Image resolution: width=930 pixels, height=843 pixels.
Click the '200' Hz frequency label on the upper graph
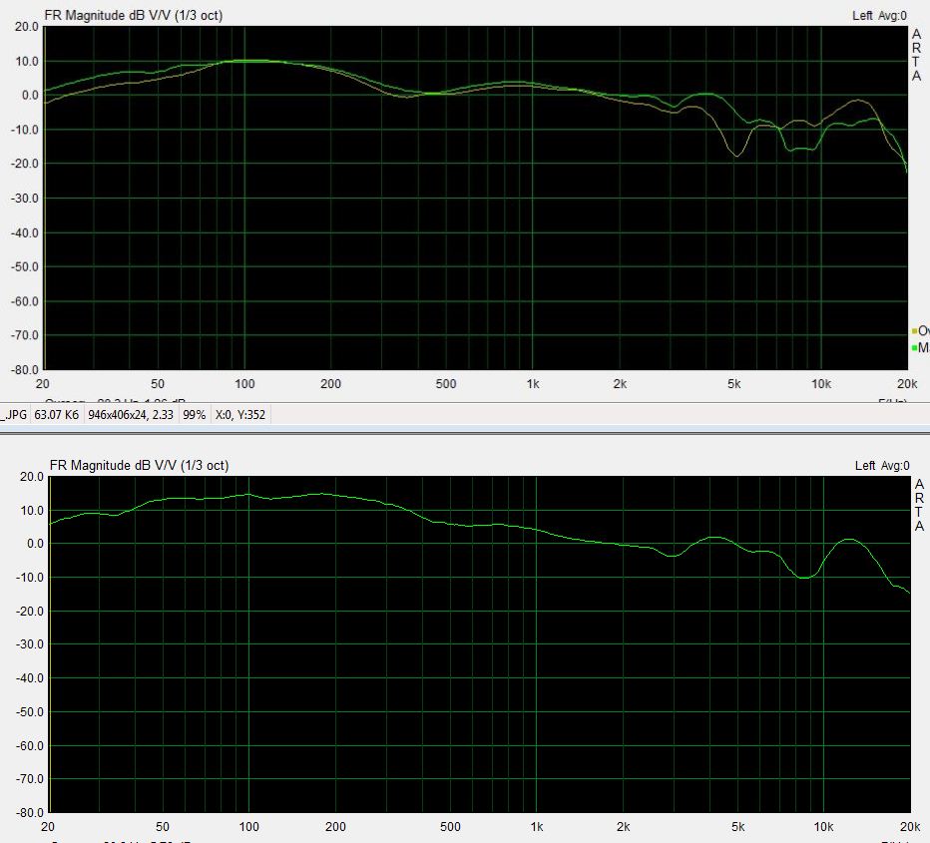(x=331, y=384)
